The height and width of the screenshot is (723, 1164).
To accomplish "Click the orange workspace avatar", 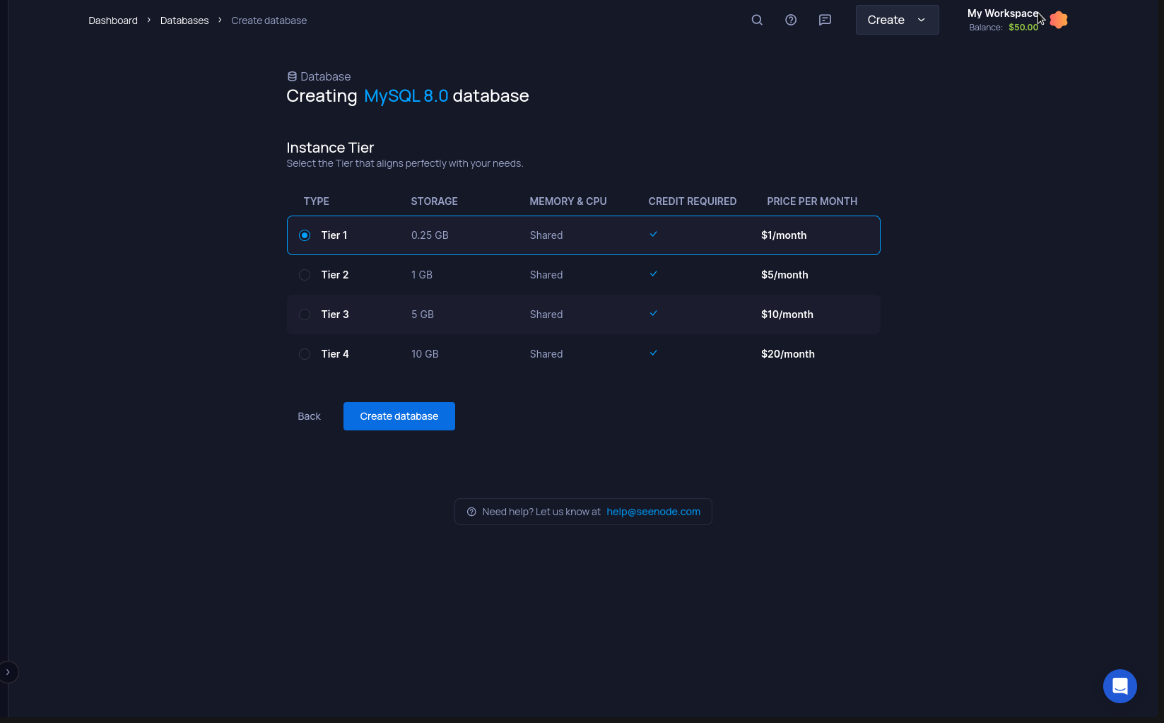I will tap(1058, 20).
